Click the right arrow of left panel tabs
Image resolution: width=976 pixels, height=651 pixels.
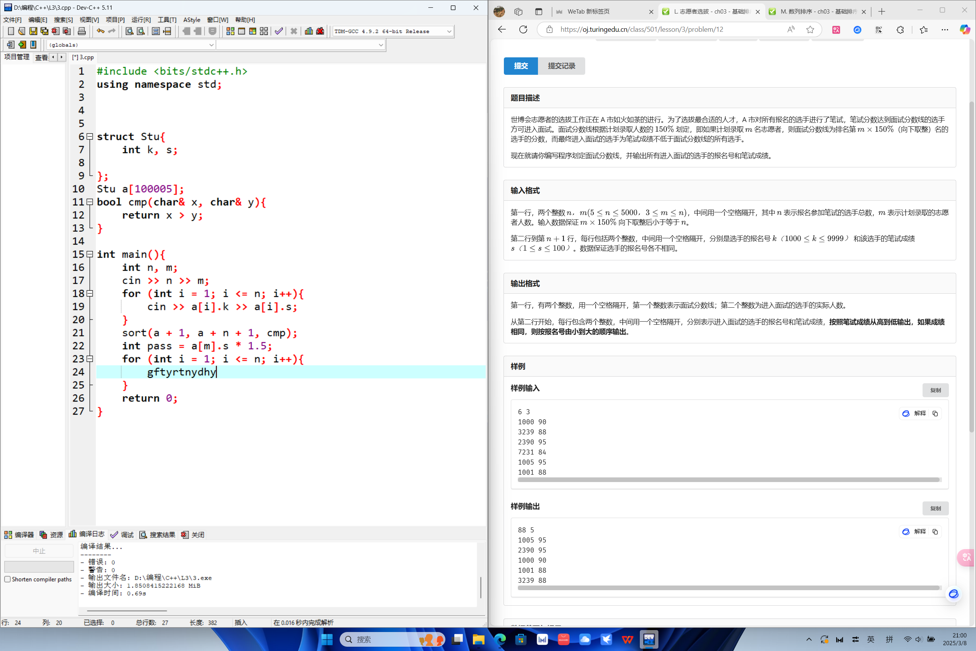pos(62,57)
